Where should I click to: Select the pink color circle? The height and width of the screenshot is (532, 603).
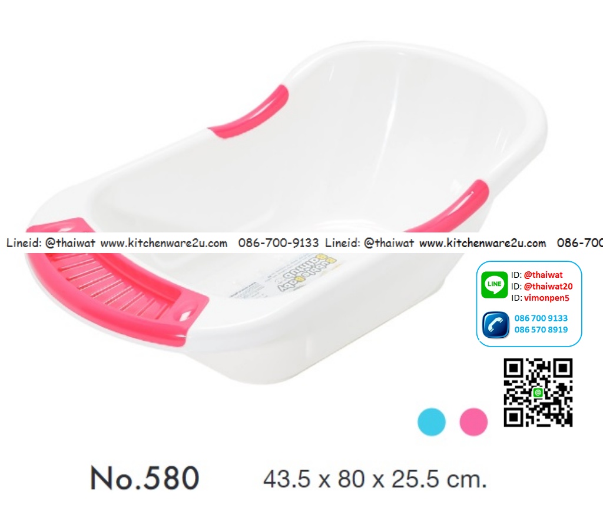(x=473, y=422)
